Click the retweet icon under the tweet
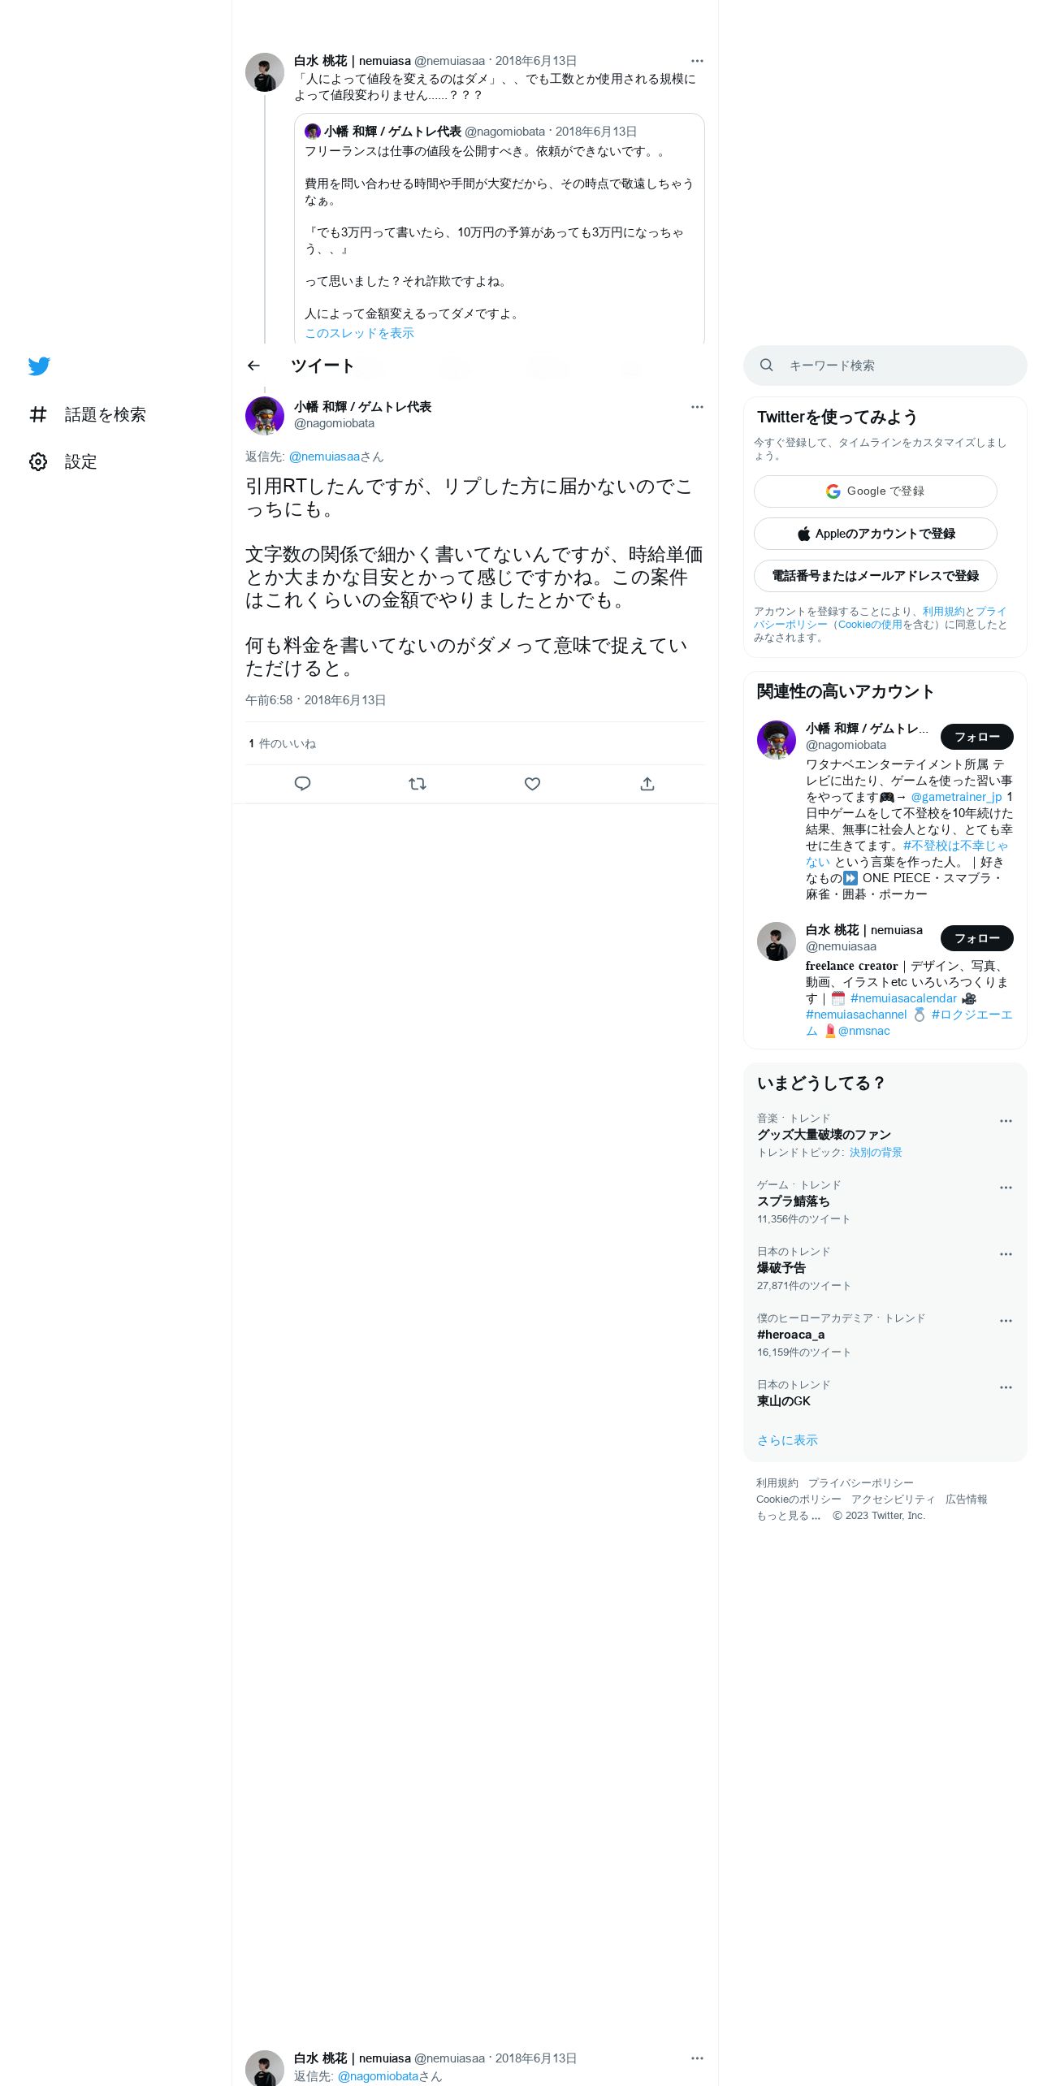Screen dimensions: 1043x2086 tap(418, 784)
